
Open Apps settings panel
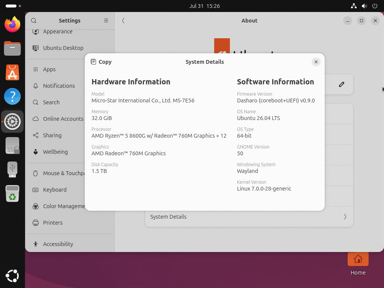click(x=70, y=69)
